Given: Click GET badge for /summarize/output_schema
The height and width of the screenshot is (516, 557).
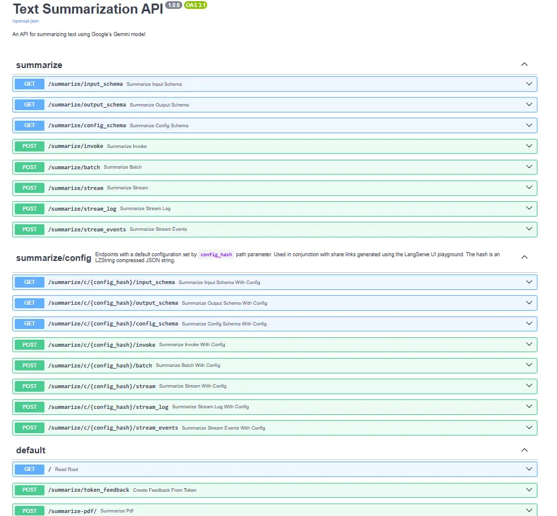Looking at the screenshot, I should pyautogui.click(x=30, y=104).
